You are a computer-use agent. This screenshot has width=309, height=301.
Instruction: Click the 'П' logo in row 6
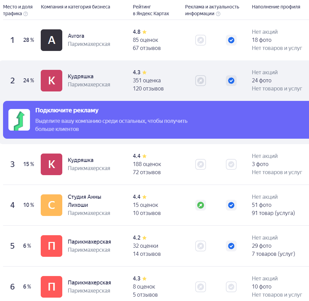tap(52, 287)
